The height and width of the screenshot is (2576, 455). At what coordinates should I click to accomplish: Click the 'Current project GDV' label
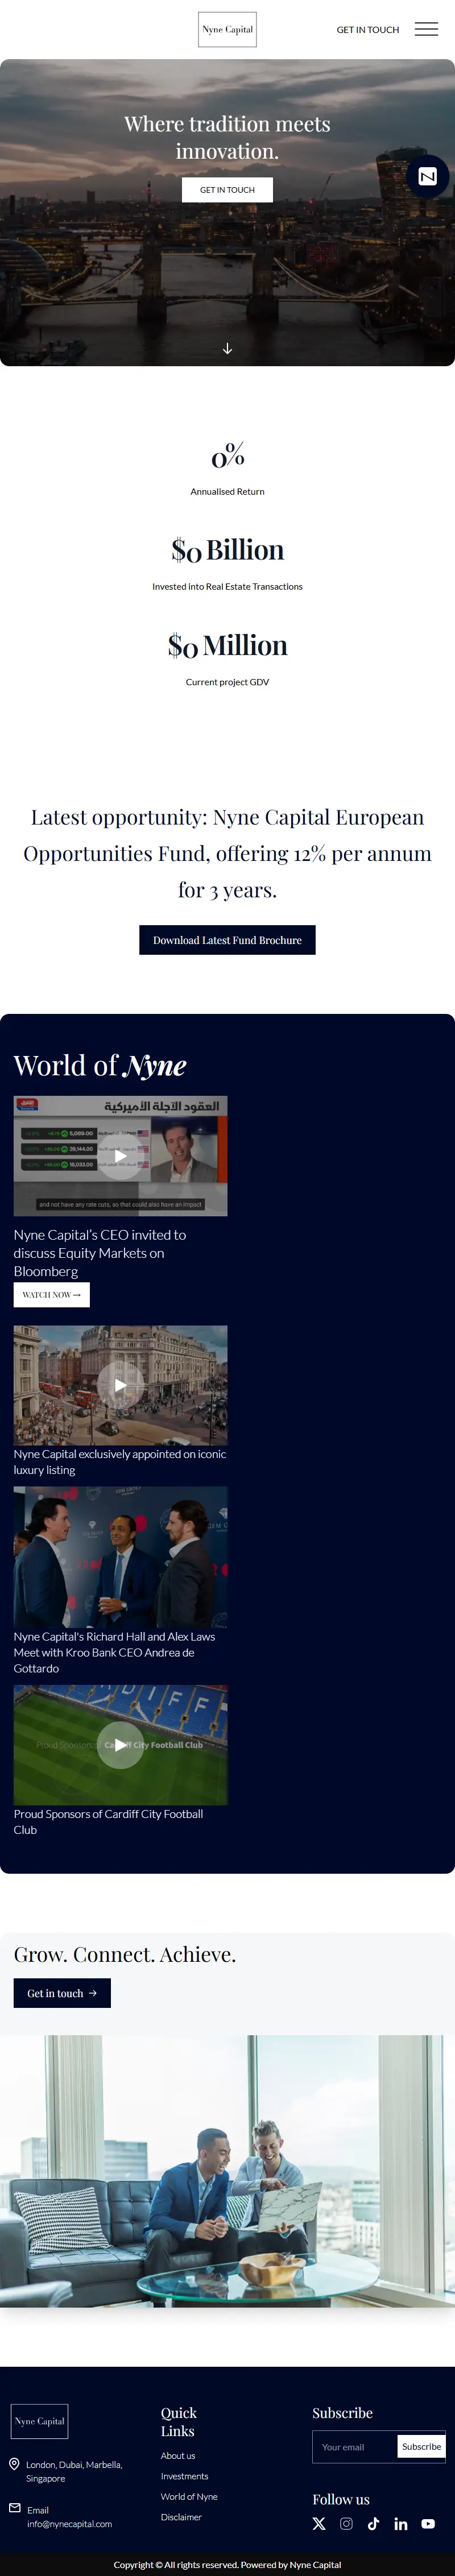point(227,682)
